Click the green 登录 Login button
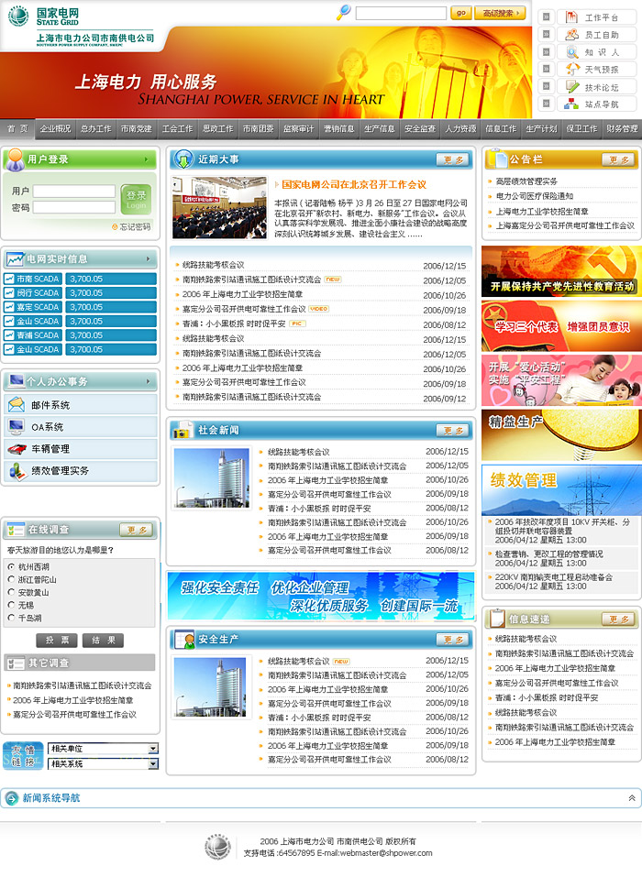This screenshot has width=642, height=877. coord(136,200)
